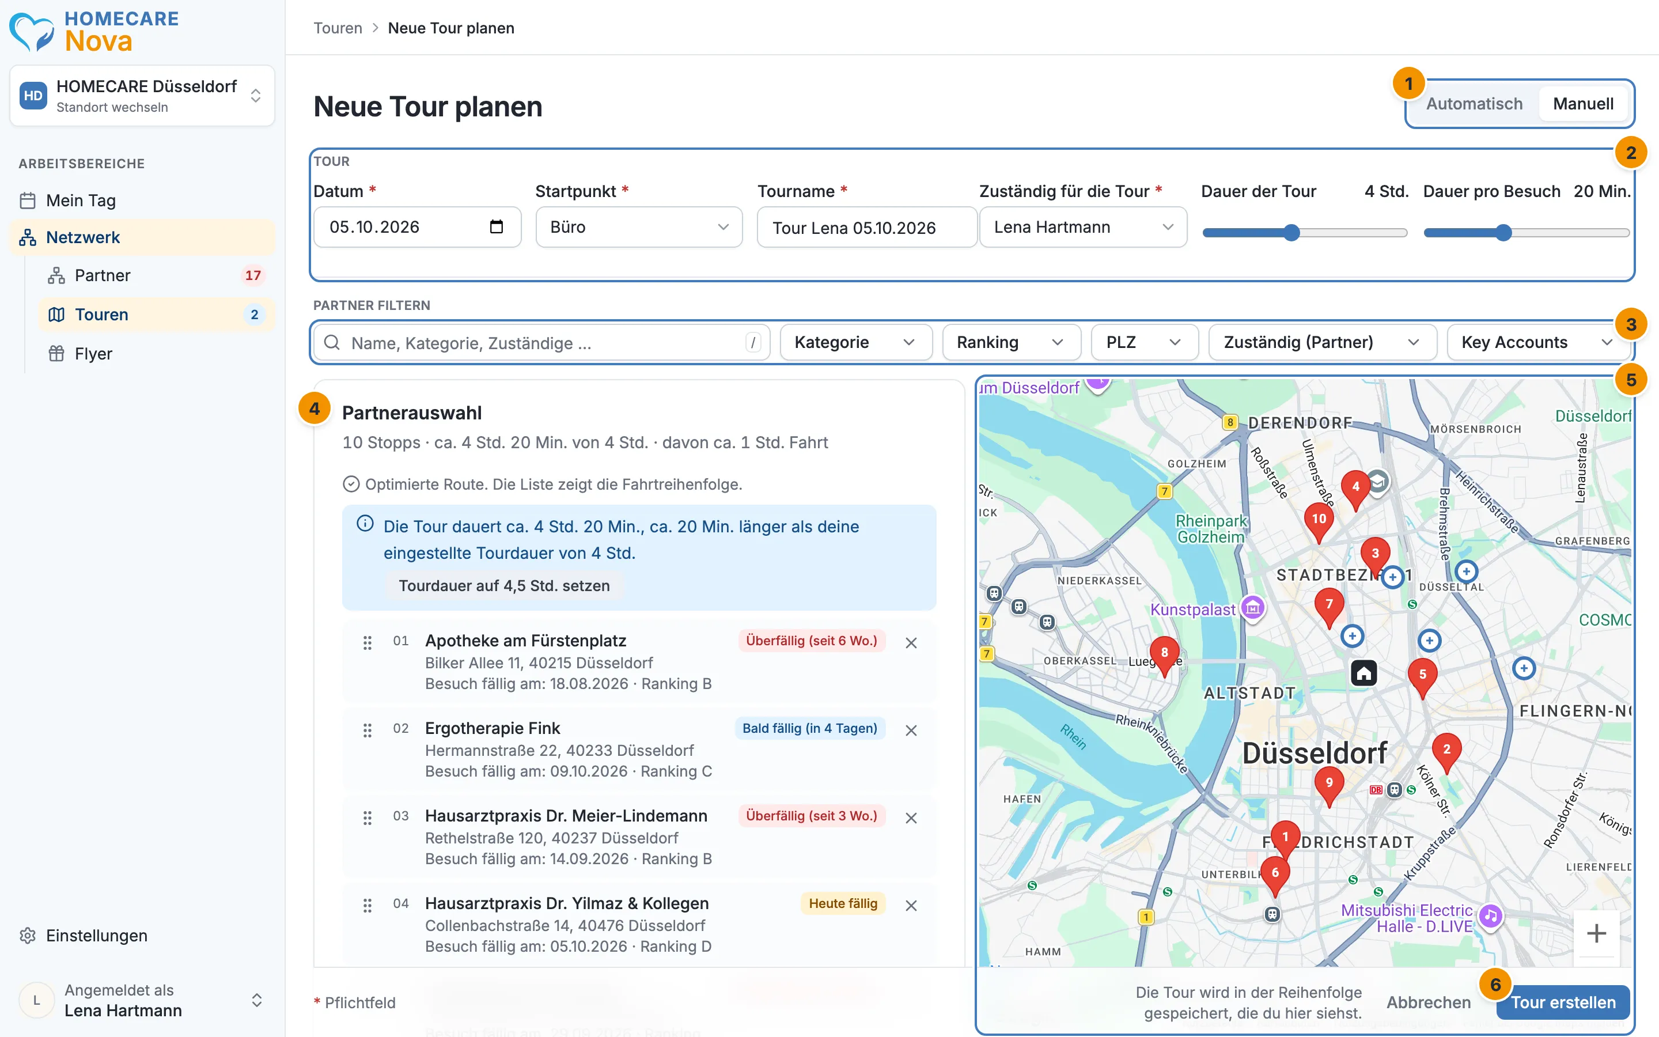Click the drag handle for Hausarztpraxis Dr. Yilmaz & Kollegen

(368, 905)
